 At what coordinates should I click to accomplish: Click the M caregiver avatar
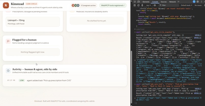coord(78,5)
